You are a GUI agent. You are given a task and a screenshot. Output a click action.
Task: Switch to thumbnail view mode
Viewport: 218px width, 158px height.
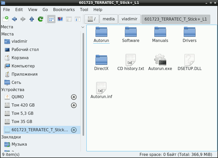pos(60,19)
